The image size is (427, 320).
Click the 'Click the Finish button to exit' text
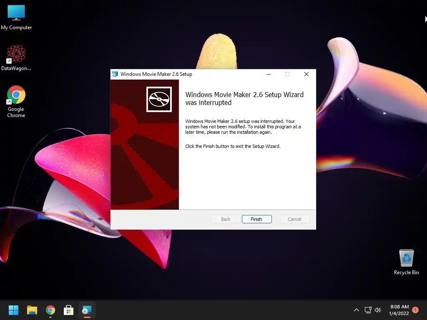click(x=233, y=146)
